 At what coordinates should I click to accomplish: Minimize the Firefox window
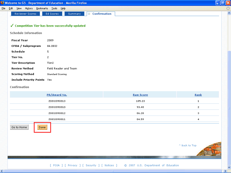pos(218,3)
